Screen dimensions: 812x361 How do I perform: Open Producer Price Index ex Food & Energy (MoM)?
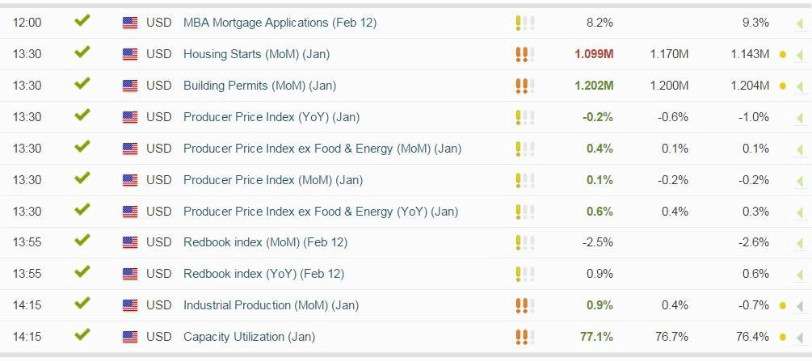pyautogui.click(x=322, y=149)
